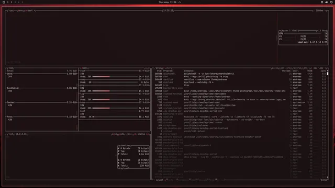Screen dimensions: 335x188
Task: Switch to workspace 3
Action: [15, 2]
